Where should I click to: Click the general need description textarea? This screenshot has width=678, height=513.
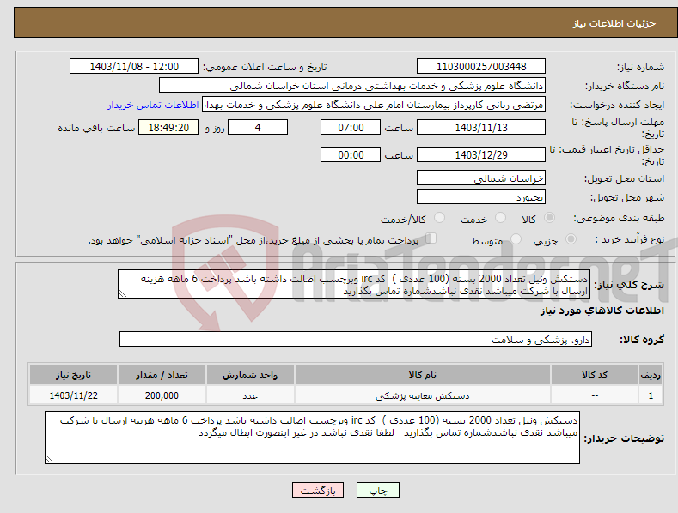354,284
